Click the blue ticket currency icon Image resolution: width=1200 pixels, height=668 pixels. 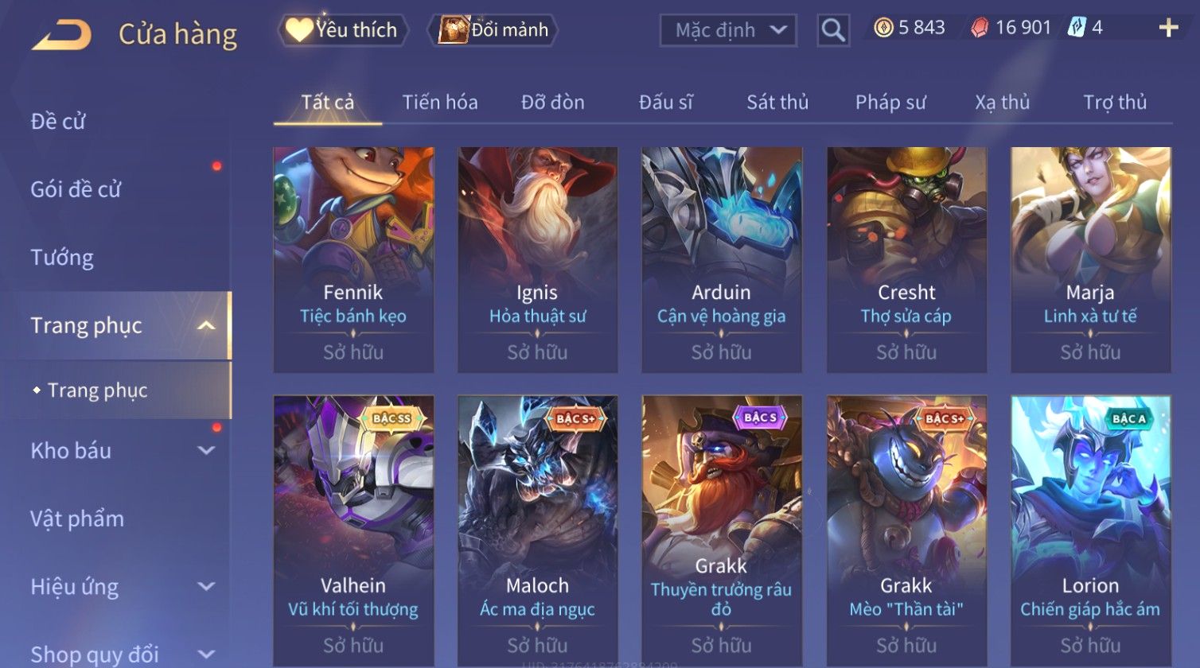pos(1076,28)
